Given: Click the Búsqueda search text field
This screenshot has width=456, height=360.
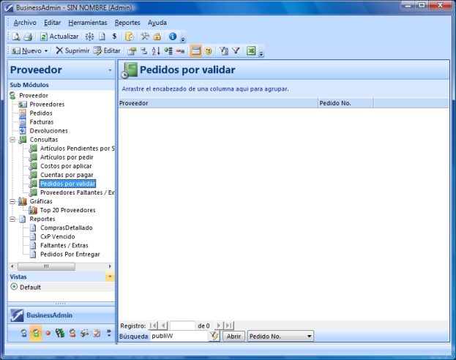Looking at the screenshot, I should 178,336.
